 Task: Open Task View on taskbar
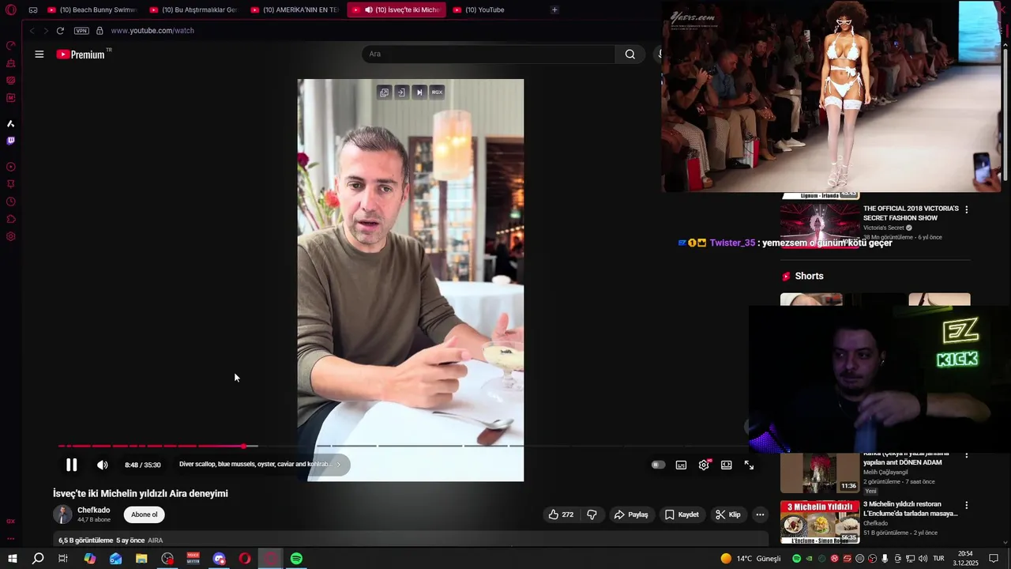click(x=63, y=559)
